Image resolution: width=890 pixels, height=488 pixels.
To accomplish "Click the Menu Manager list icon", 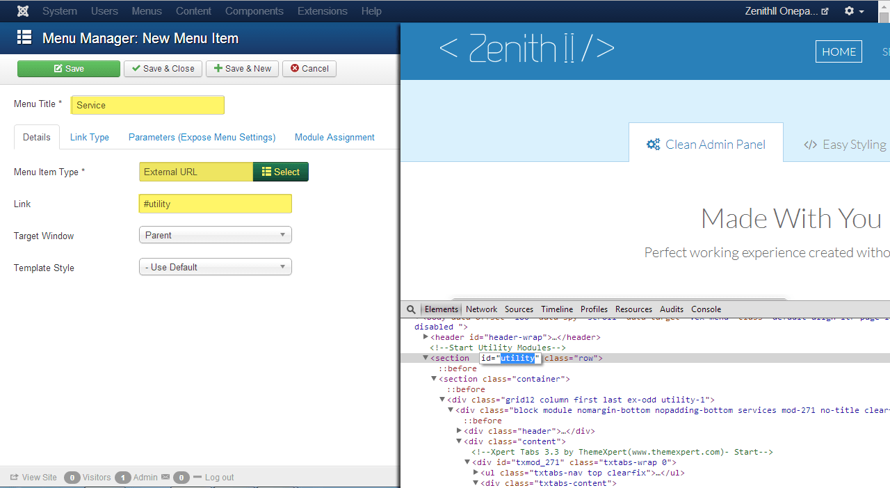I will (25, 38).
